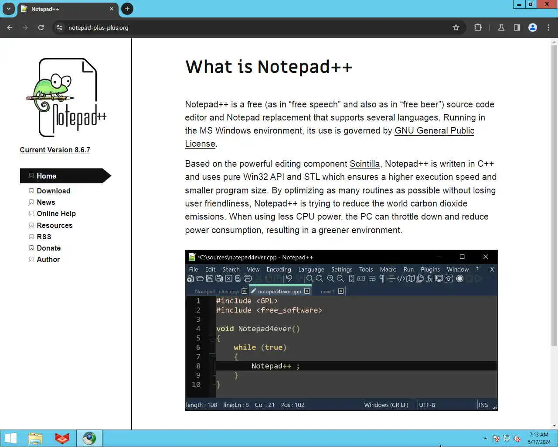Follow the Scintilla link
Screen dimensions: 558x447
pos(364,164)
